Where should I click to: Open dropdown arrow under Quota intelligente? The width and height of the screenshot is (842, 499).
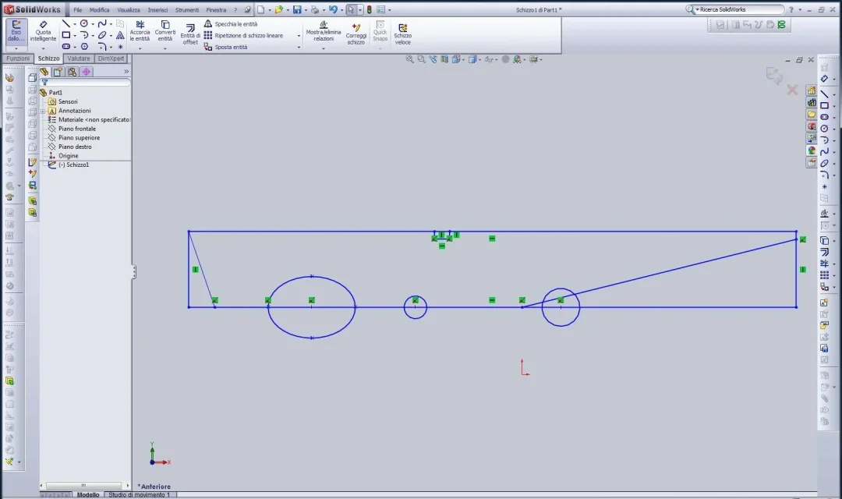click(43, 48)
